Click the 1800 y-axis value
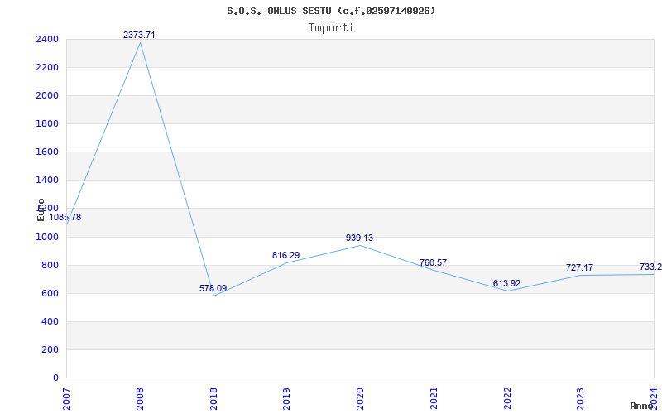 tap(46, 123)
